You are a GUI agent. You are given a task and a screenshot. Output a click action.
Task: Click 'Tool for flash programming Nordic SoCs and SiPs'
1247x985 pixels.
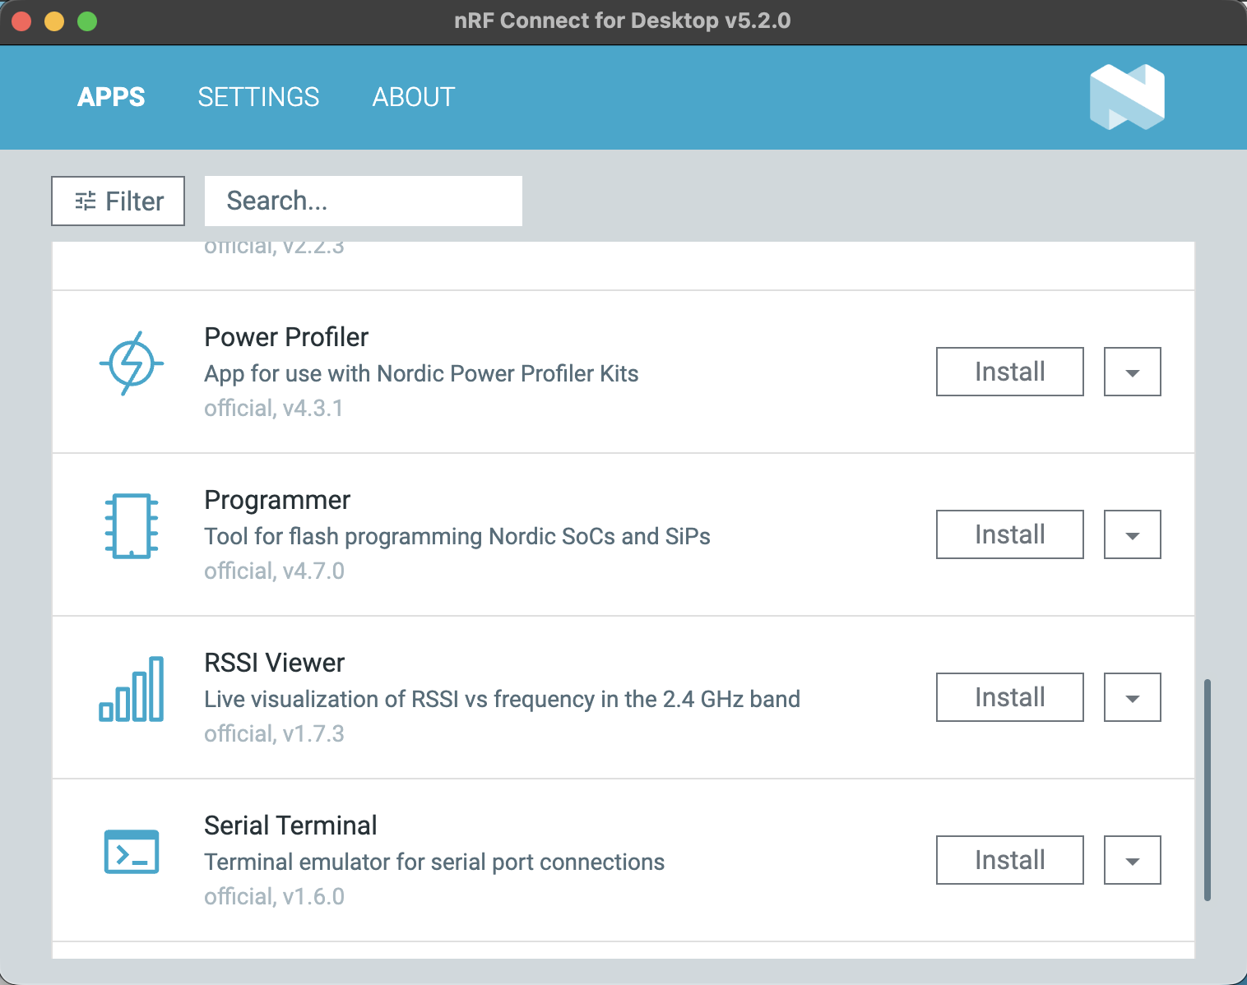[457, 536]
